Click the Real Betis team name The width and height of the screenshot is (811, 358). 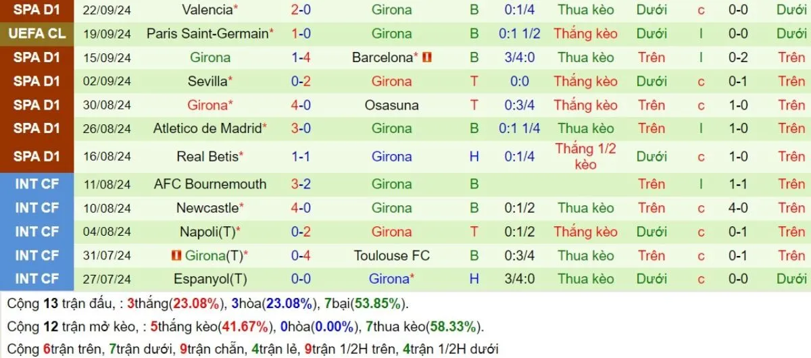point(207,157)
